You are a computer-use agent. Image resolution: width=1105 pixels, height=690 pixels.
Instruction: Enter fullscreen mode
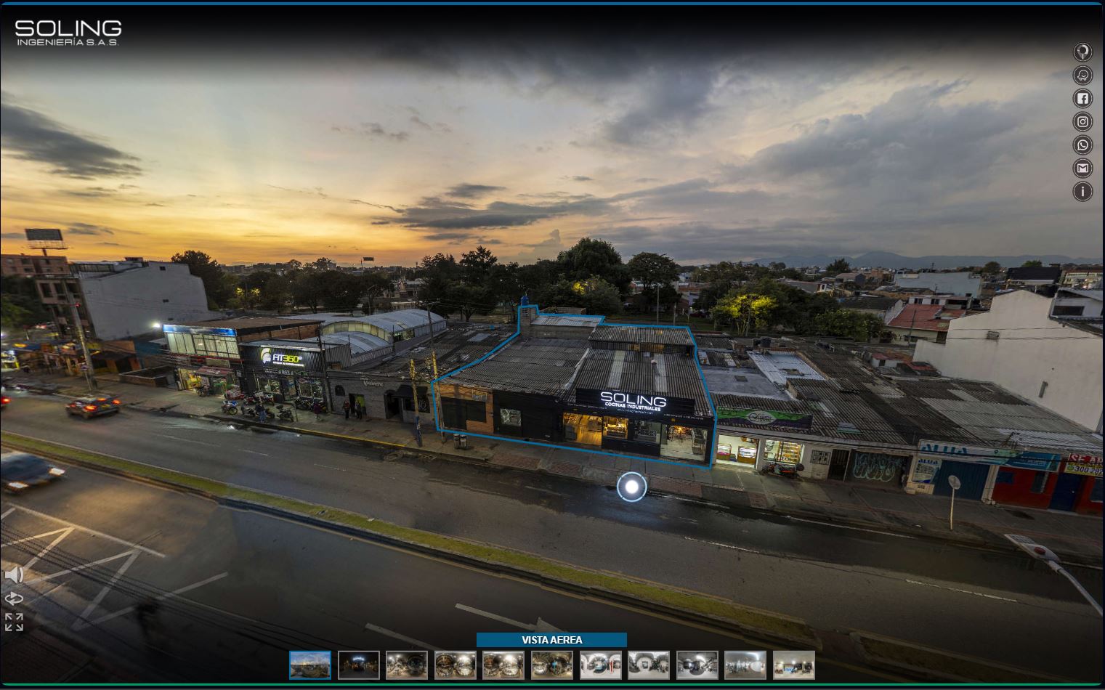coord(14,622)
